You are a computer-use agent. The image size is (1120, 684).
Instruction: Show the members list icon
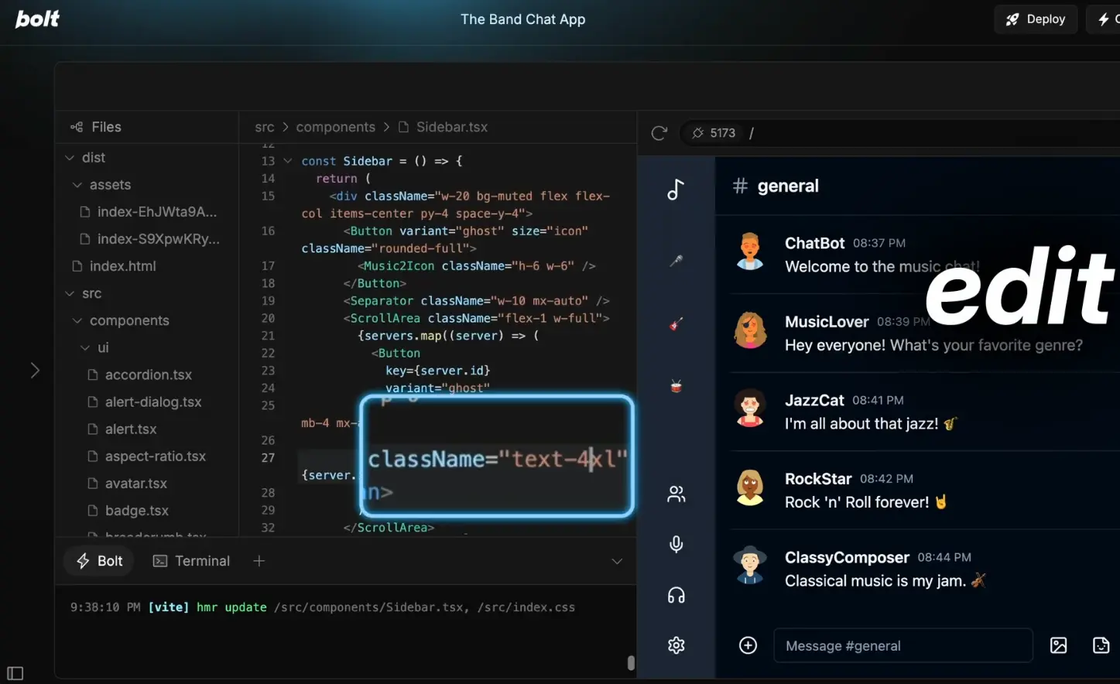click(676, 493)
